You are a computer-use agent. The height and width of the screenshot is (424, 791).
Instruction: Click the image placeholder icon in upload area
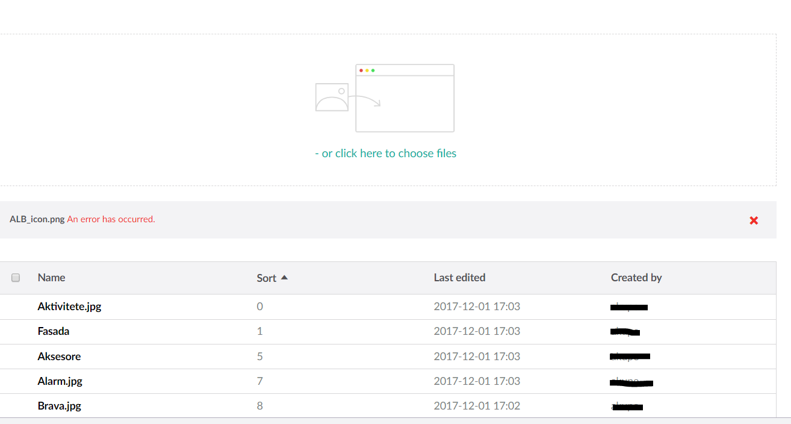point(332,98)
